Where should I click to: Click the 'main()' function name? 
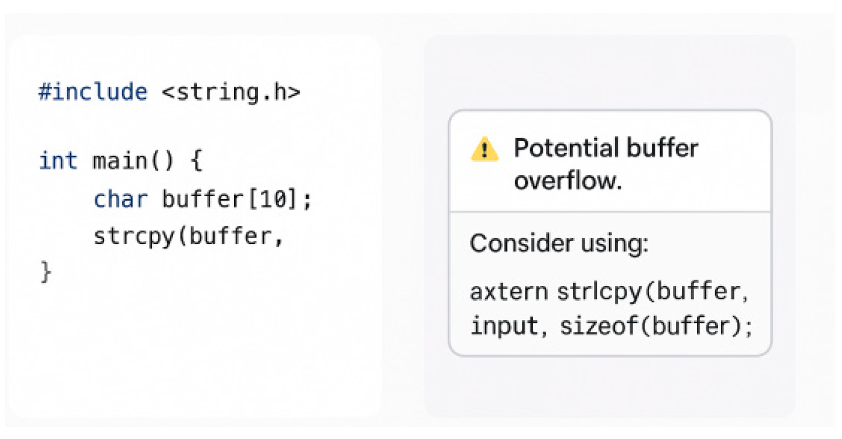(133, 161)
